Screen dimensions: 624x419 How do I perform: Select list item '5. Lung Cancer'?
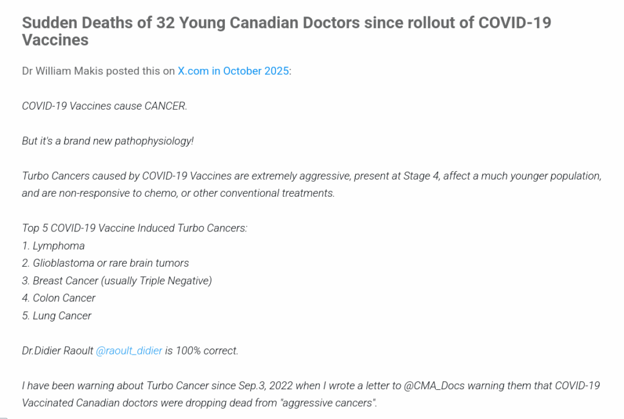pyautogui.click(x=57, y=315)
